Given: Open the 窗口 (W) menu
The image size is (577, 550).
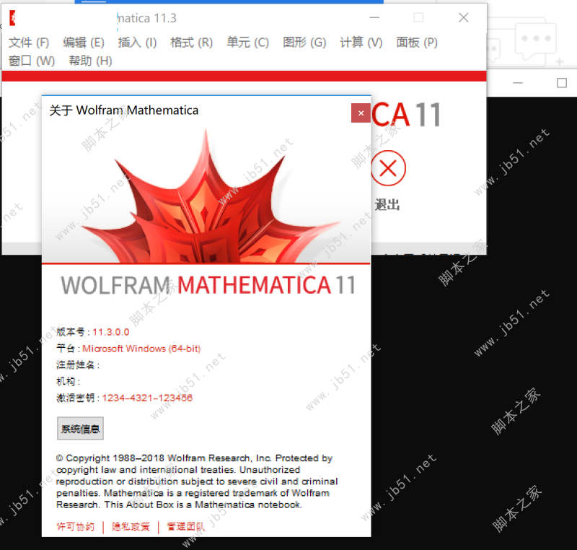Looking at the screenshot, I should click(32, 61).
